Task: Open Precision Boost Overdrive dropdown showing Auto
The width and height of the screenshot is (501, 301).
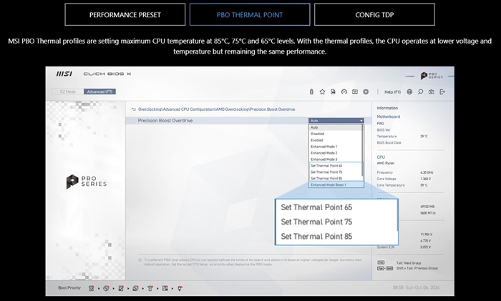Action: (336, 121)
